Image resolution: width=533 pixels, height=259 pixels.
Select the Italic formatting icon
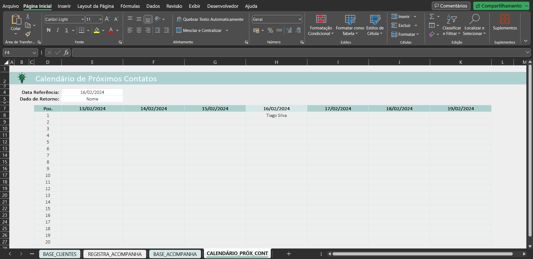(58, 30)
